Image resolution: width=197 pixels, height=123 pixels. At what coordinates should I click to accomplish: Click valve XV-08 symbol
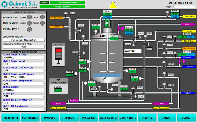click(x=146, y=44)
